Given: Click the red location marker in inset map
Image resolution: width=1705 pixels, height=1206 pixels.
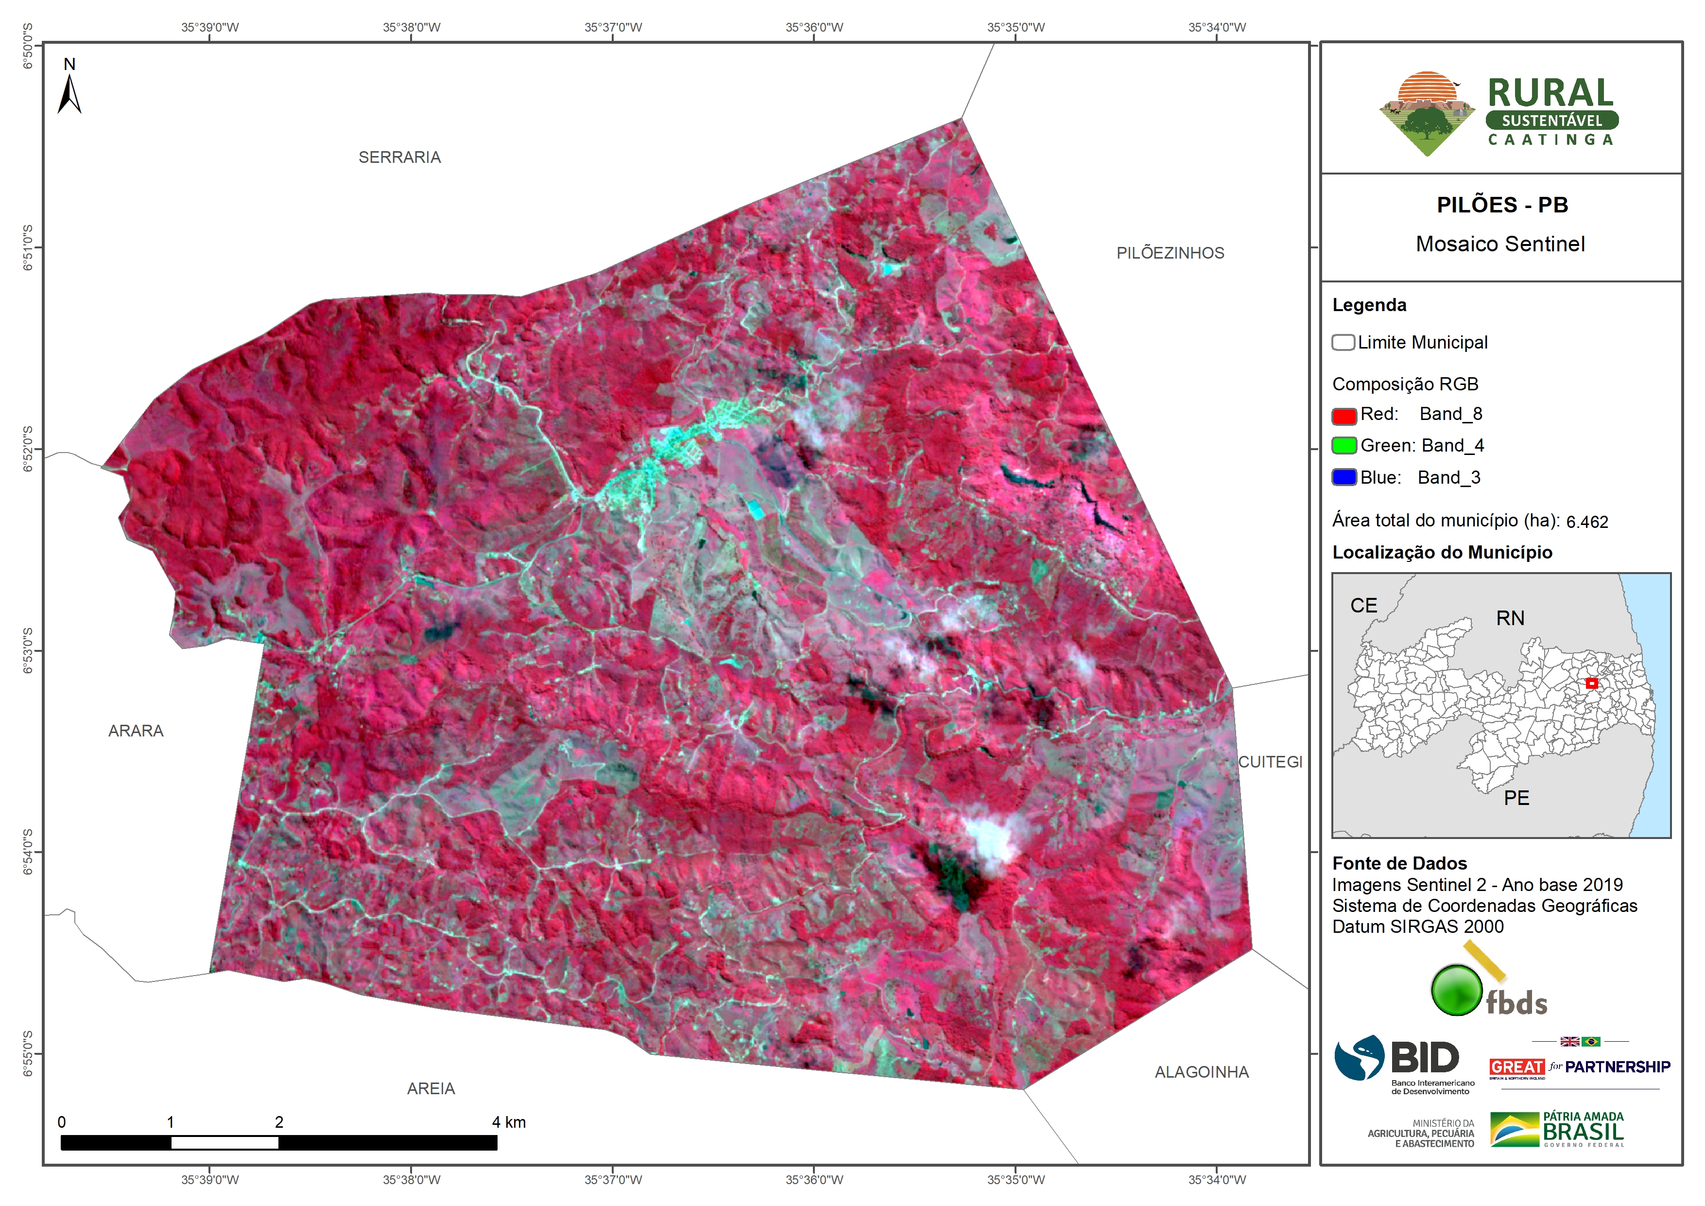Looking at the screenshot, I should coord(1591,683).
